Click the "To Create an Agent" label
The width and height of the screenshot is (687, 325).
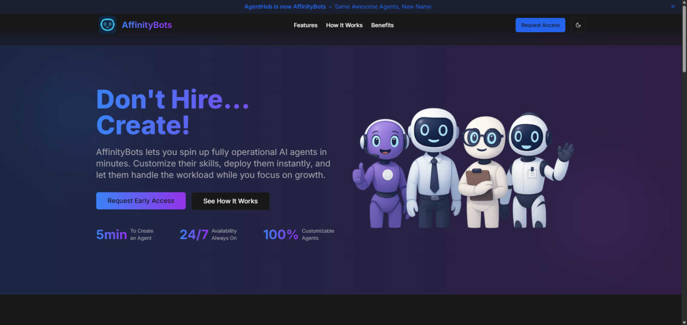pos(142,234)
